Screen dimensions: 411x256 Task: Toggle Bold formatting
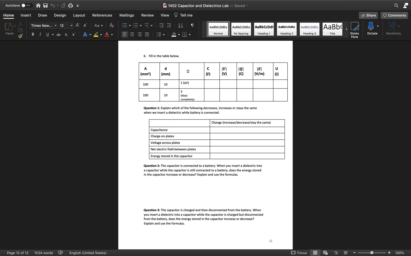(33, 34)
